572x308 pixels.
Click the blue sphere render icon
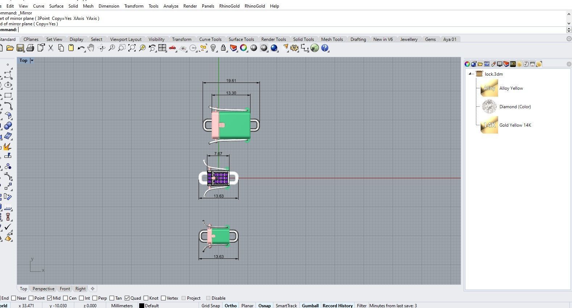point(274,48)
